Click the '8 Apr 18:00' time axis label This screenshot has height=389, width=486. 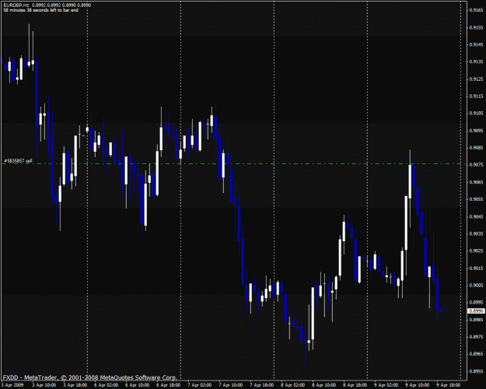coord(355,385)
